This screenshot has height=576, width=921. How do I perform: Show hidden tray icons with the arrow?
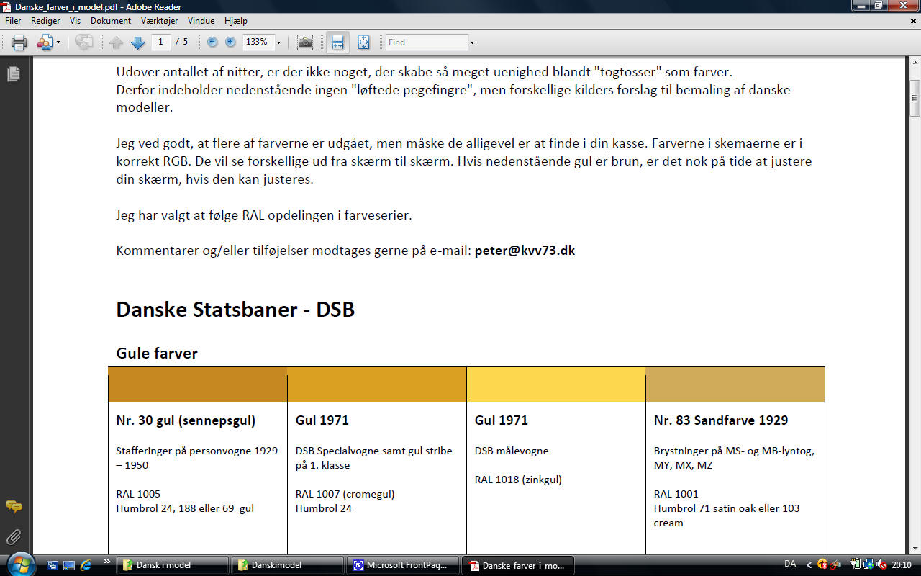[809, 565]
